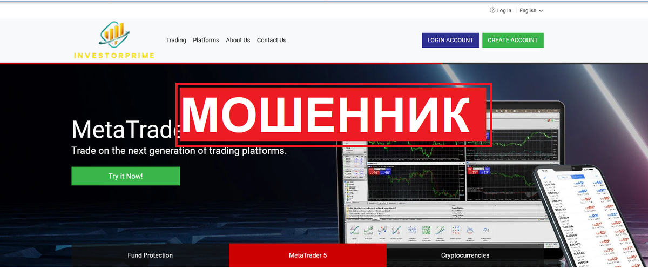Image resolution: width=648 pixels, height=269 pixels.
Task: Click the Try it Now! button
Action: click(x=126, y=176)
